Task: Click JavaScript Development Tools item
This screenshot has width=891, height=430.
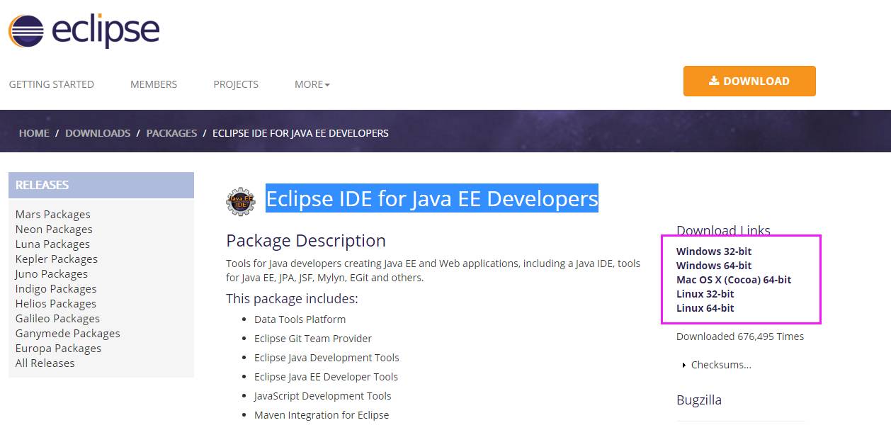Action: coord(323,396)
